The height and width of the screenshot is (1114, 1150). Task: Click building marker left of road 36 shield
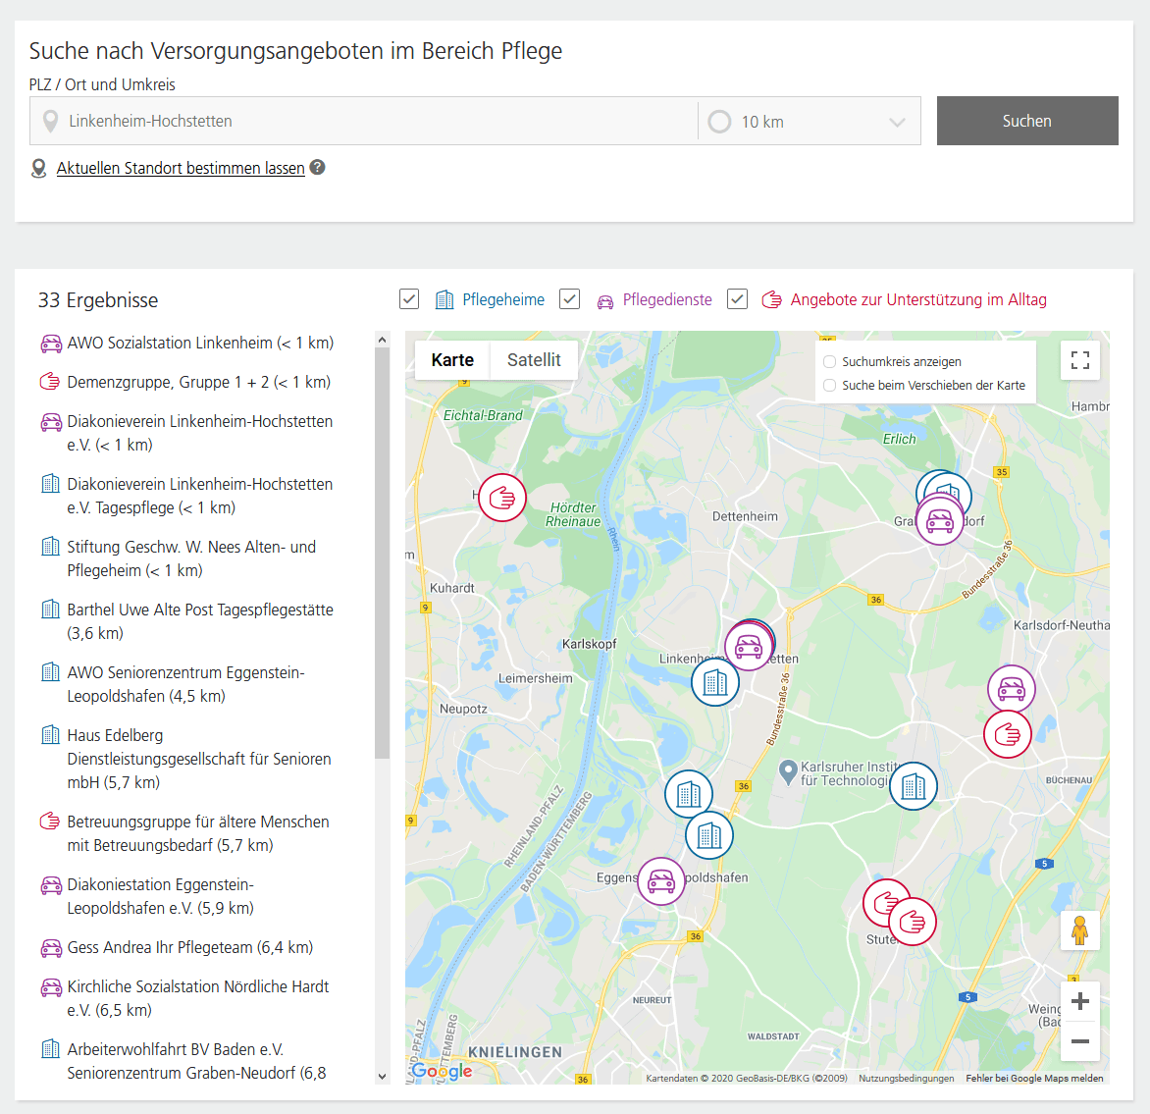tap(689, 794)
